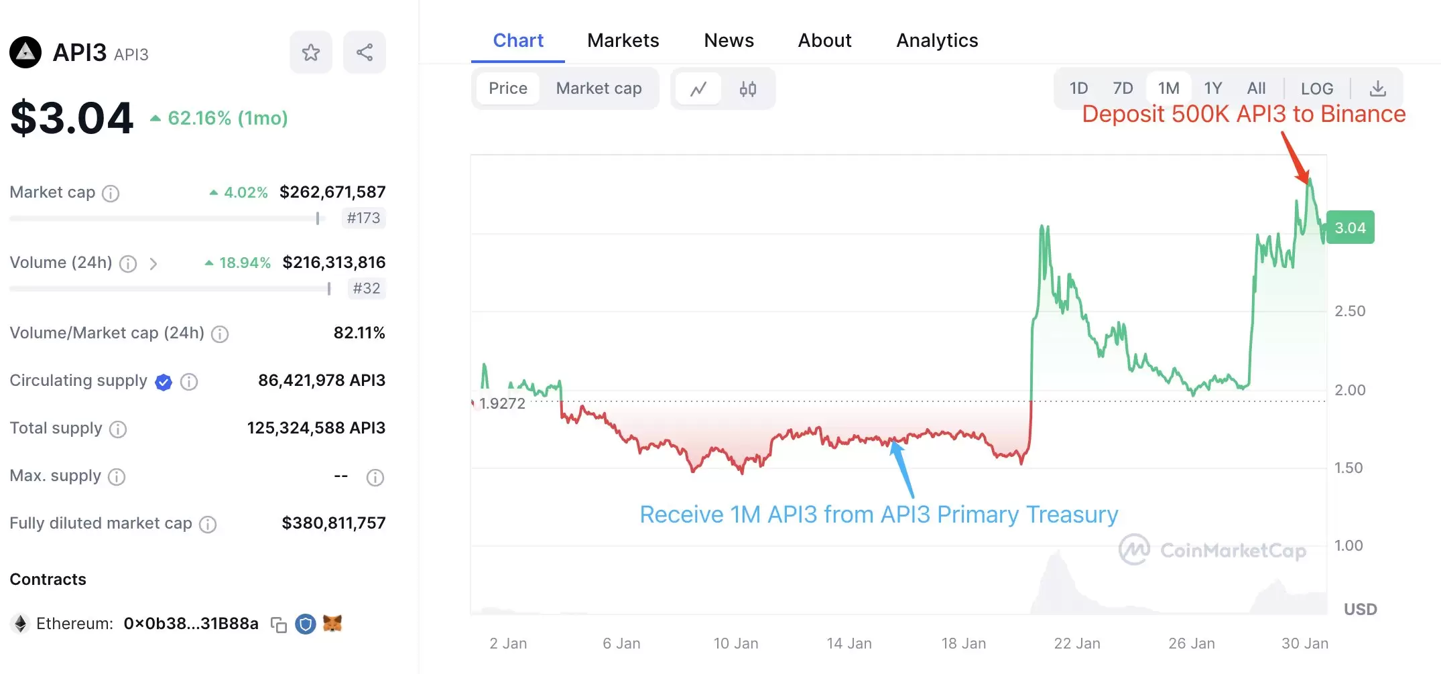Viewport: 1441px width, 674px height.
Task: Add token to MetaMask via fox icon
Action: click(x=332, y=624)
